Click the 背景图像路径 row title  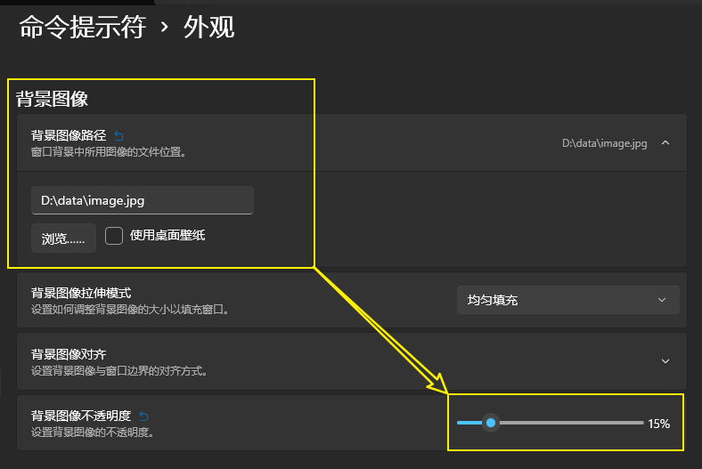[69, 135]
